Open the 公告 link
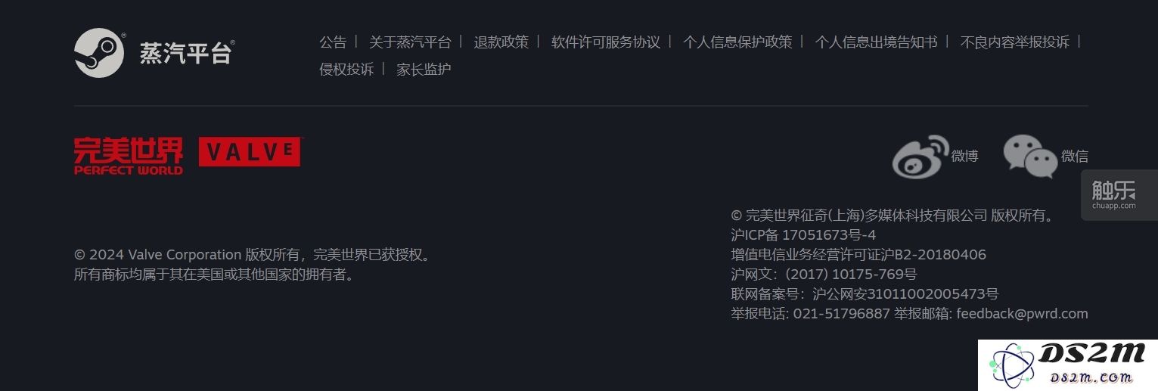Image resolution: width=1158 pixels, height=391 pixels. 333,42
